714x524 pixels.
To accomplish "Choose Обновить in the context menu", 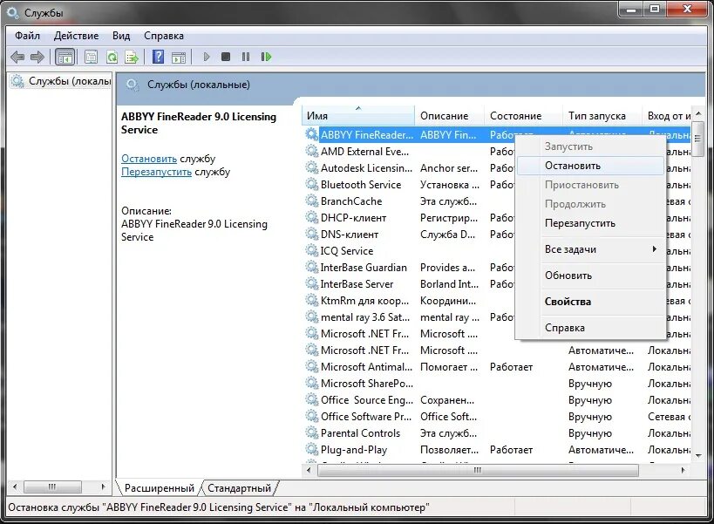I will pyautogui.click(x=590, y=276).
